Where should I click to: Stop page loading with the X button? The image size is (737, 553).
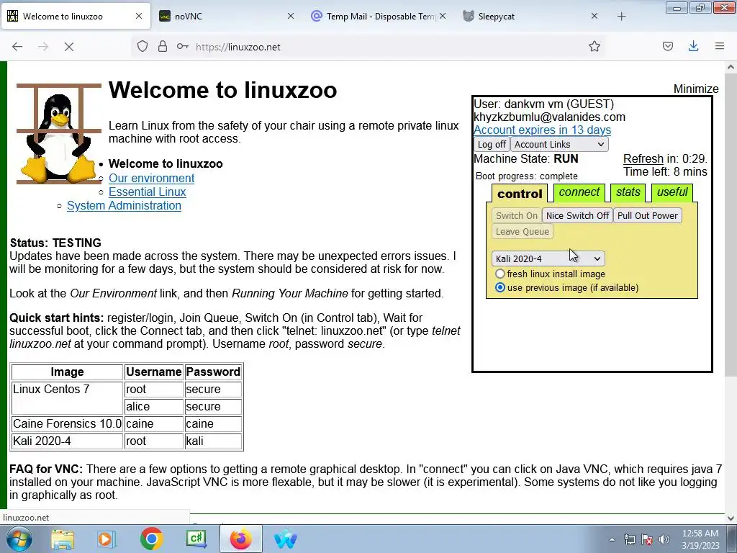coord(69,47)
